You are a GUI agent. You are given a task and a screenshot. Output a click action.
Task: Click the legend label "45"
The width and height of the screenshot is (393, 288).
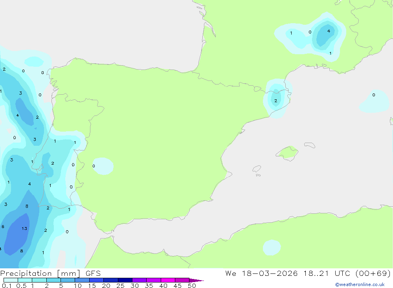click(x=178, y=286)
